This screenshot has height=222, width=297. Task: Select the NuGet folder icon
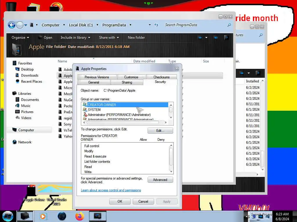[x=60, y=100]
